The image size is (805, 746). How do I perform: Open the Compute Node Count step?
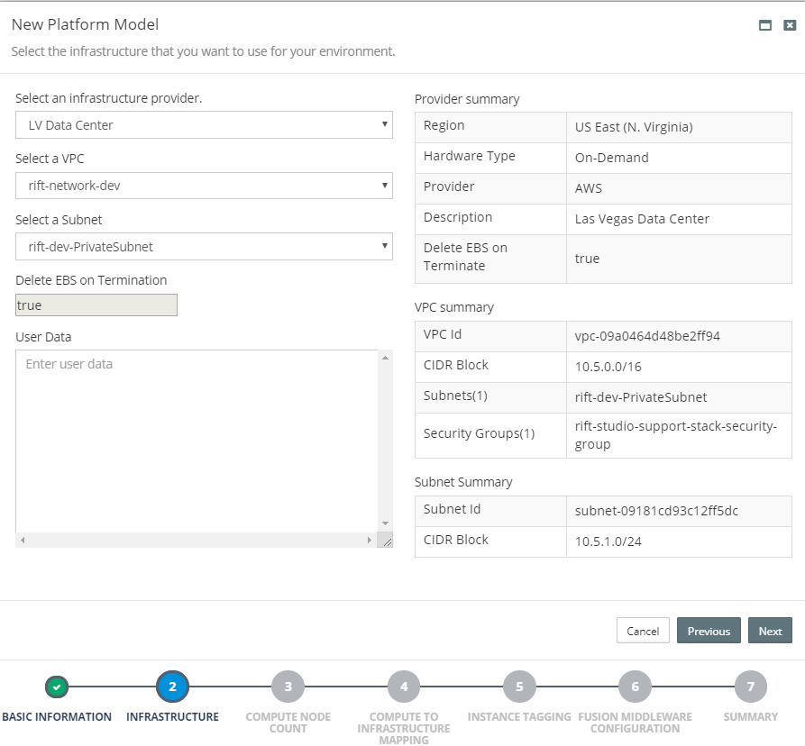[288, 687]
